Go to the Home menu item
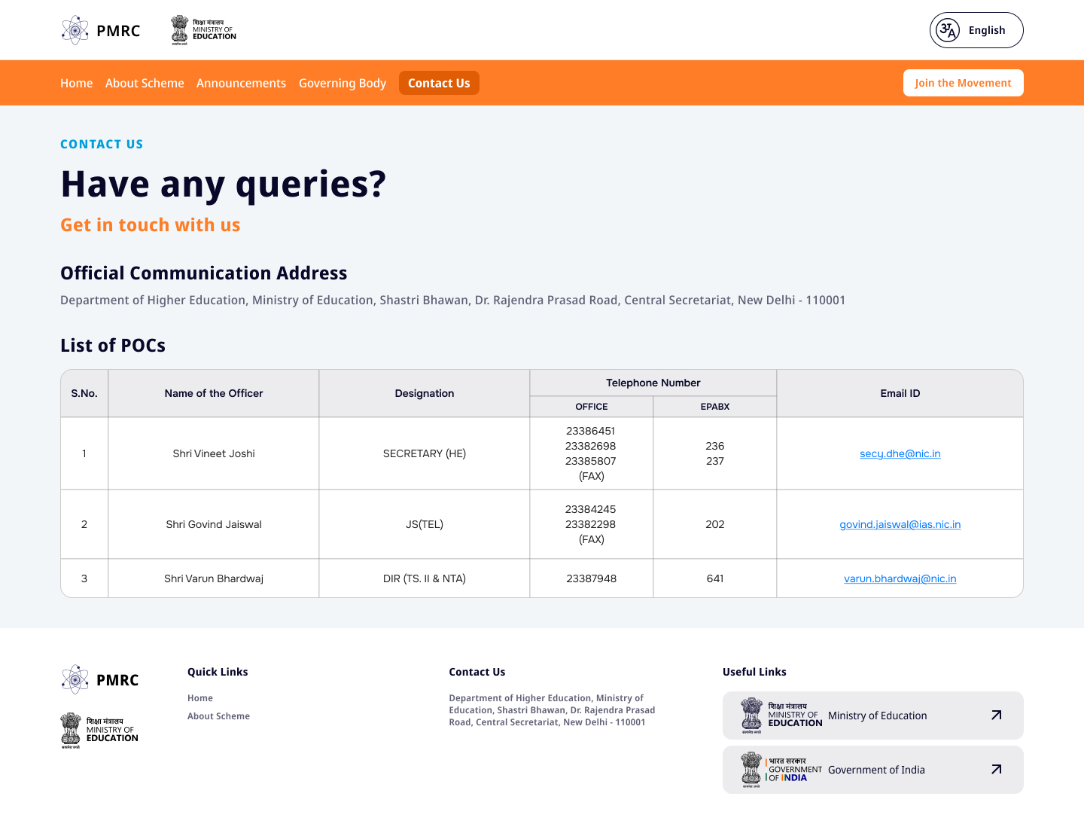This screenshot has width=1084, height=830. [77, 83]
